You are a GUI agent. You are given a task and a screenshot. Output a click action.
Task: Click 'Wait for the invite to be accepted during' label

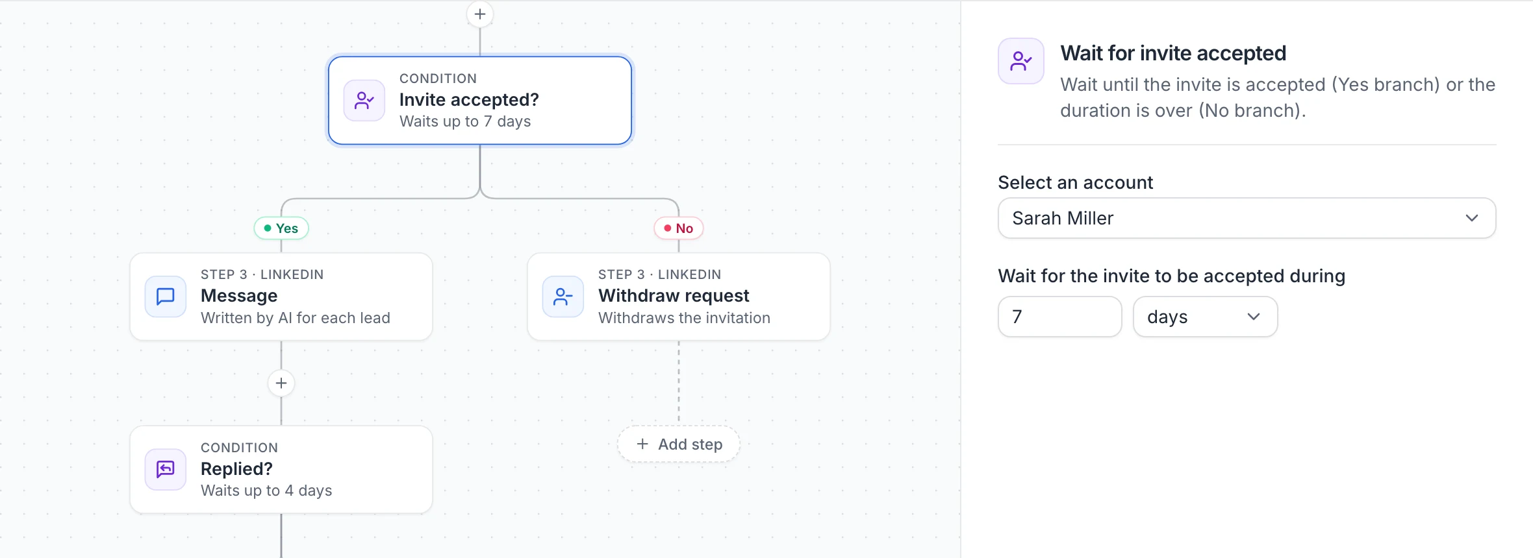pyautogui.click(x=1171, y=276)
